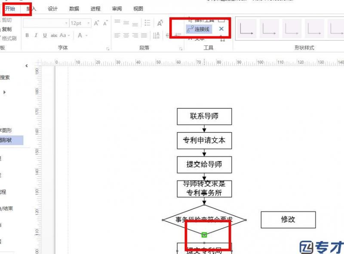The height and width of the screenshot is (254, 344).
Task: Collapse the left shapes panel chevron
Action: 27,65
